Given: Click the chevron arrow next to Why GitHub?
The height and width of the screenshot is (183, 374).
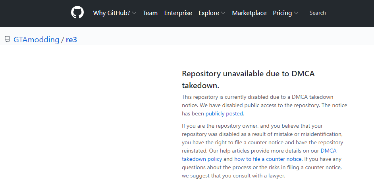Looking at the screenshot, I should [x=134, y=13].
